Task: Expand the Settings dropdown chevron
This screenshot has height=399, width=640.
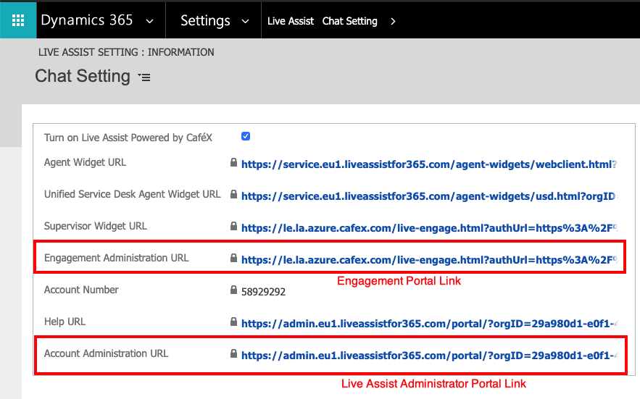Action: pos(245,21)
